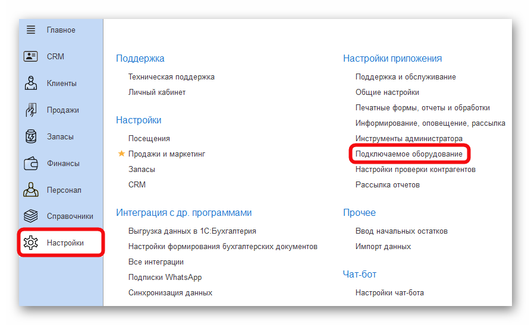The height and width of the screenshot is (325, 531).
Task: Click the Продажи hand icon
Action: pyautogui.click(x=31, y=110)
